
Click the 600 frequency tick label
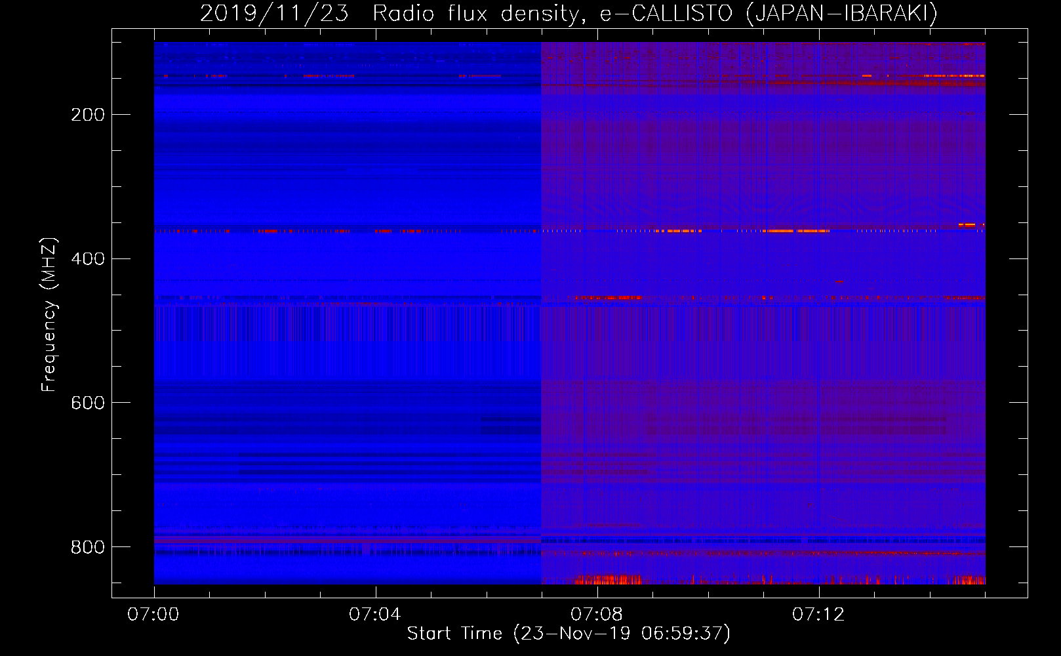pyautogui.click(x=88, y=403)
